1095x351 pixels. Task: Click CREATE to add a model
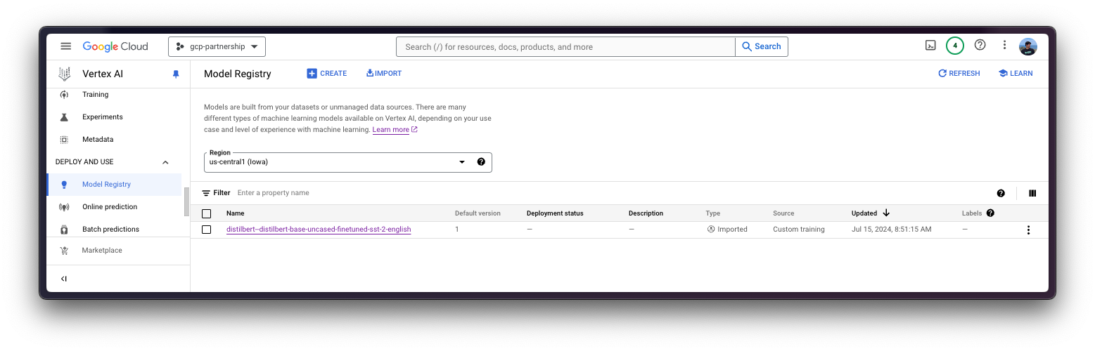pos(327,74)
